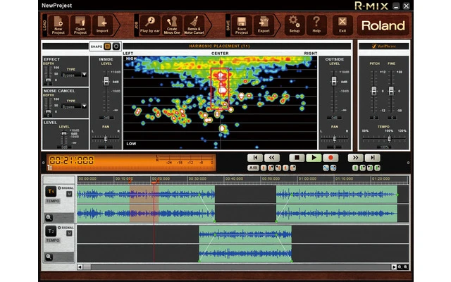This screenshot has height=282, width=451.
Task: Click the fast-forward button
Action: [x=355, y=158]
